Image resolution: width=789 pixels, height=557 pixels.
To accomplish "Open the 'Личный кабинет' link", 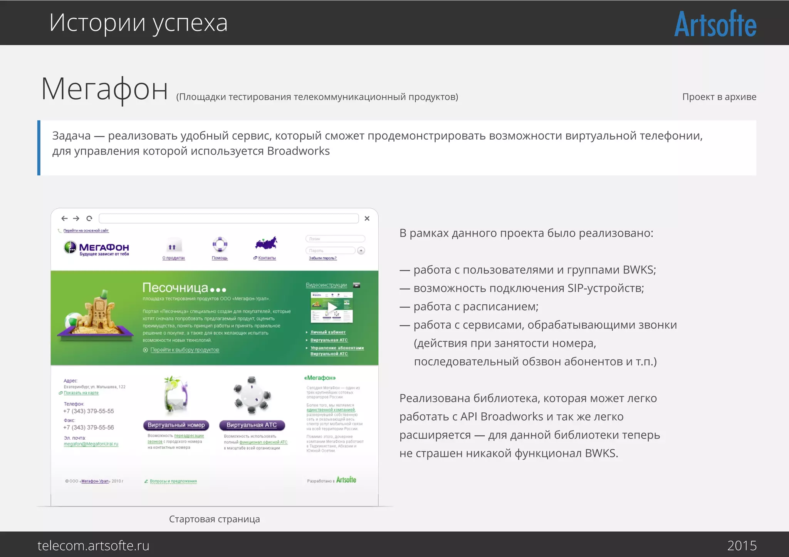I will 328,332.
